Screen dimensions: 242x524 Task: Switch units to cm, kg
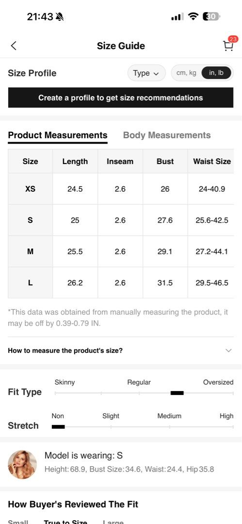point(186,73)
